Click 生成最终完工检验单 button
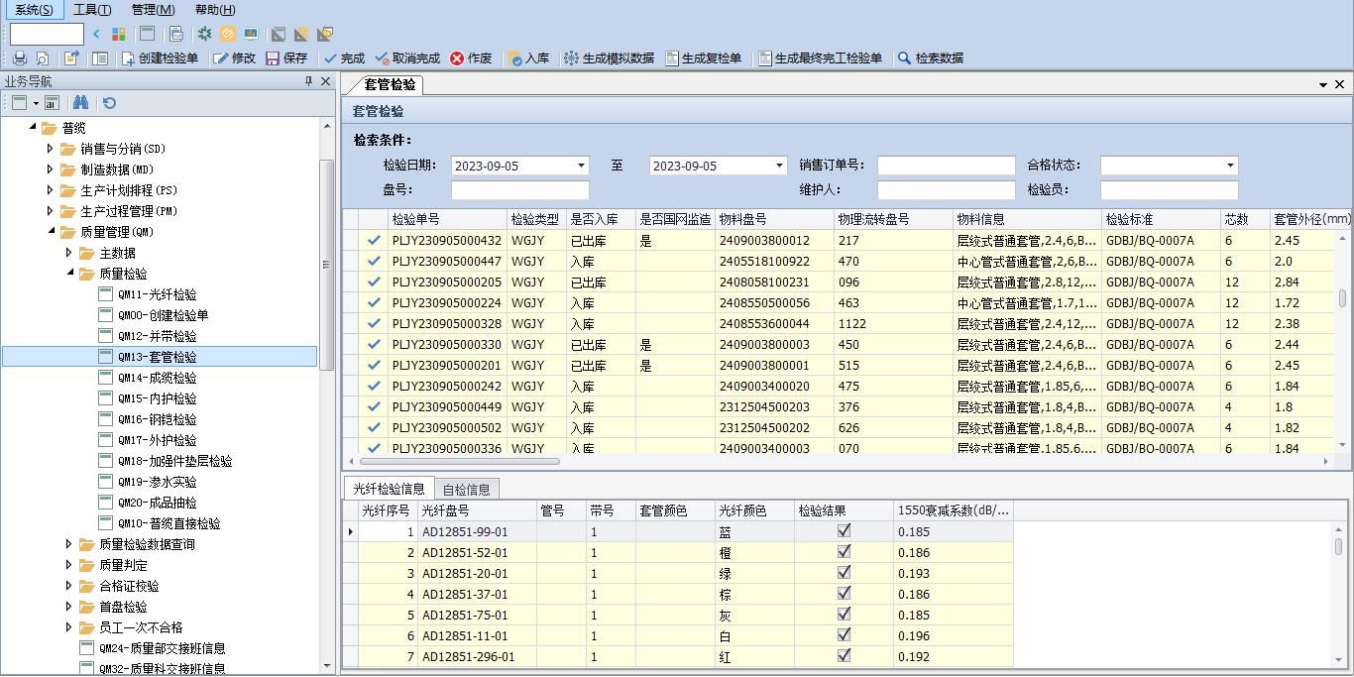This screenshot has height=677, width=1354. tap(820, 58)
